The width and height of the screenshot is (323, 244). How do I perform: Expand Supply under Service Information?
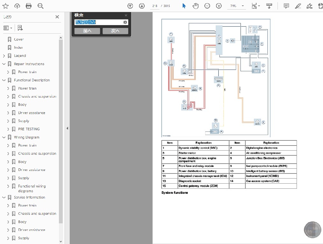coord(8,238)
